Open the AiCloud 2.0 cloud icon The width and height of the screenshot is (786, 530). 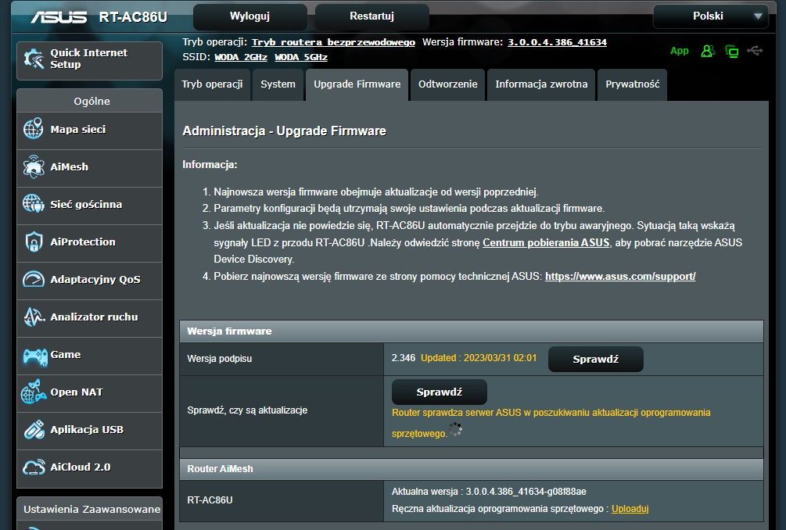click(x=34, y=467)
